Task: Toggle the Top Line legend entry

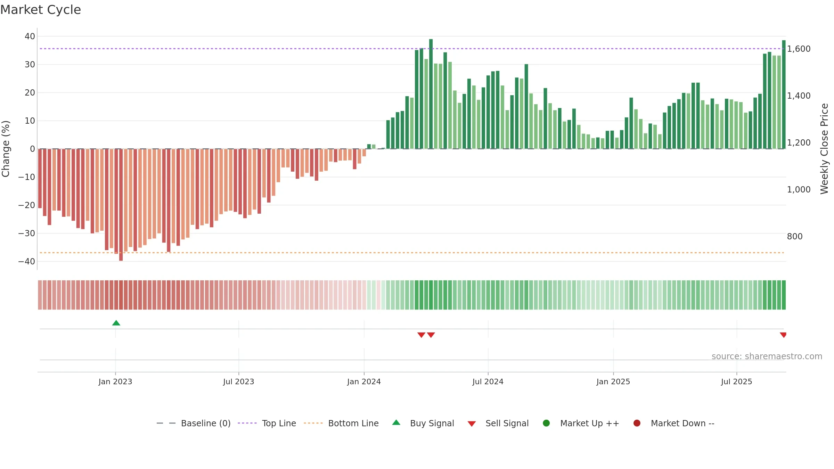Action: [x=267, y=423]
